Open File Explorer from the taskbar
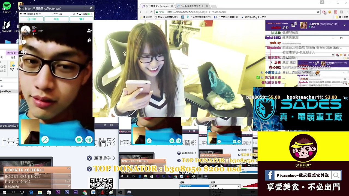The width and height of the screenshot is (349, 196). coord(40,192)
